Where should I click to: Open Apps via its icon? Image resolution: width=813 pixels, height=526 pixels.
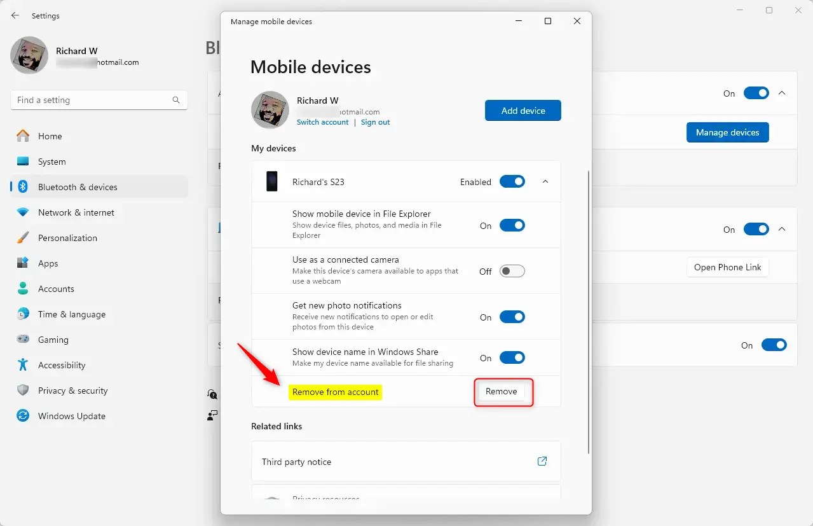pos(23,263)
